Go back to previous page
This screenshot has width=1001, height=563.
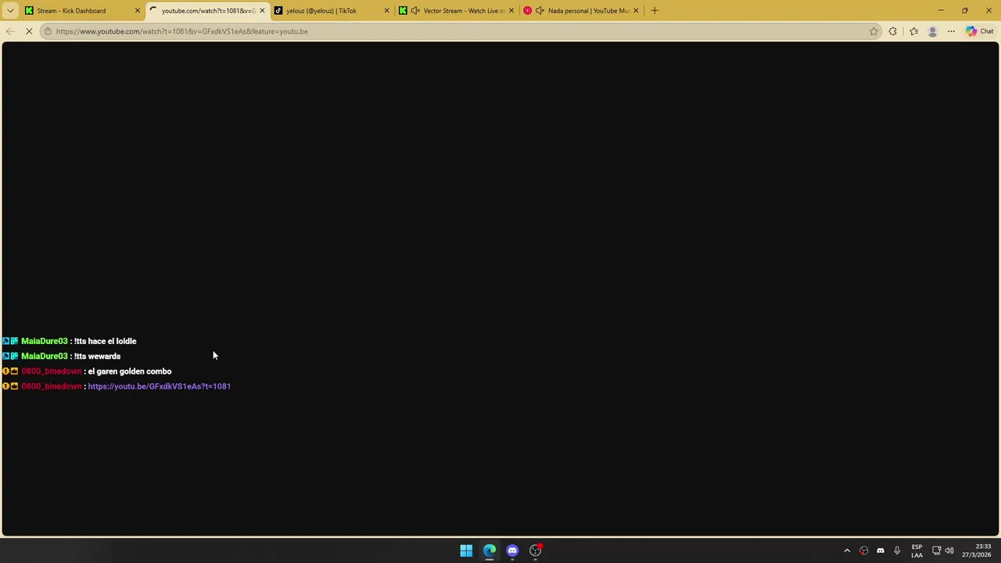tap(10, 31)
